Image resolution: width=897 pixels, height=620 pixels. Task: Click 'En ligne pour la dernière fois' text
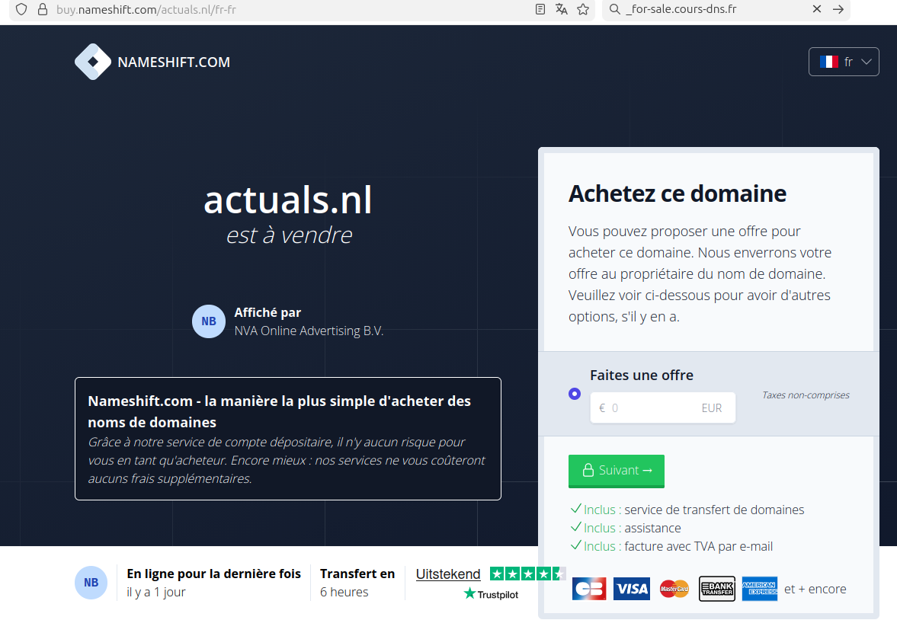214,574
